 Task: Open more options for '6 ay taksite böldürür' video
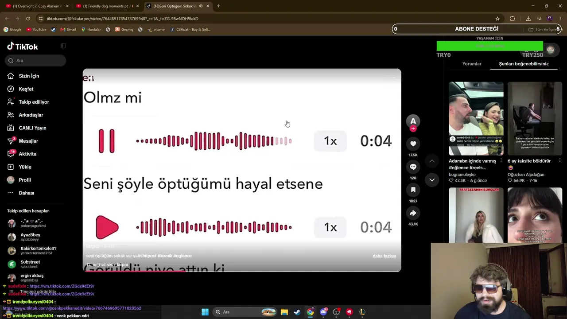point(559,160)
